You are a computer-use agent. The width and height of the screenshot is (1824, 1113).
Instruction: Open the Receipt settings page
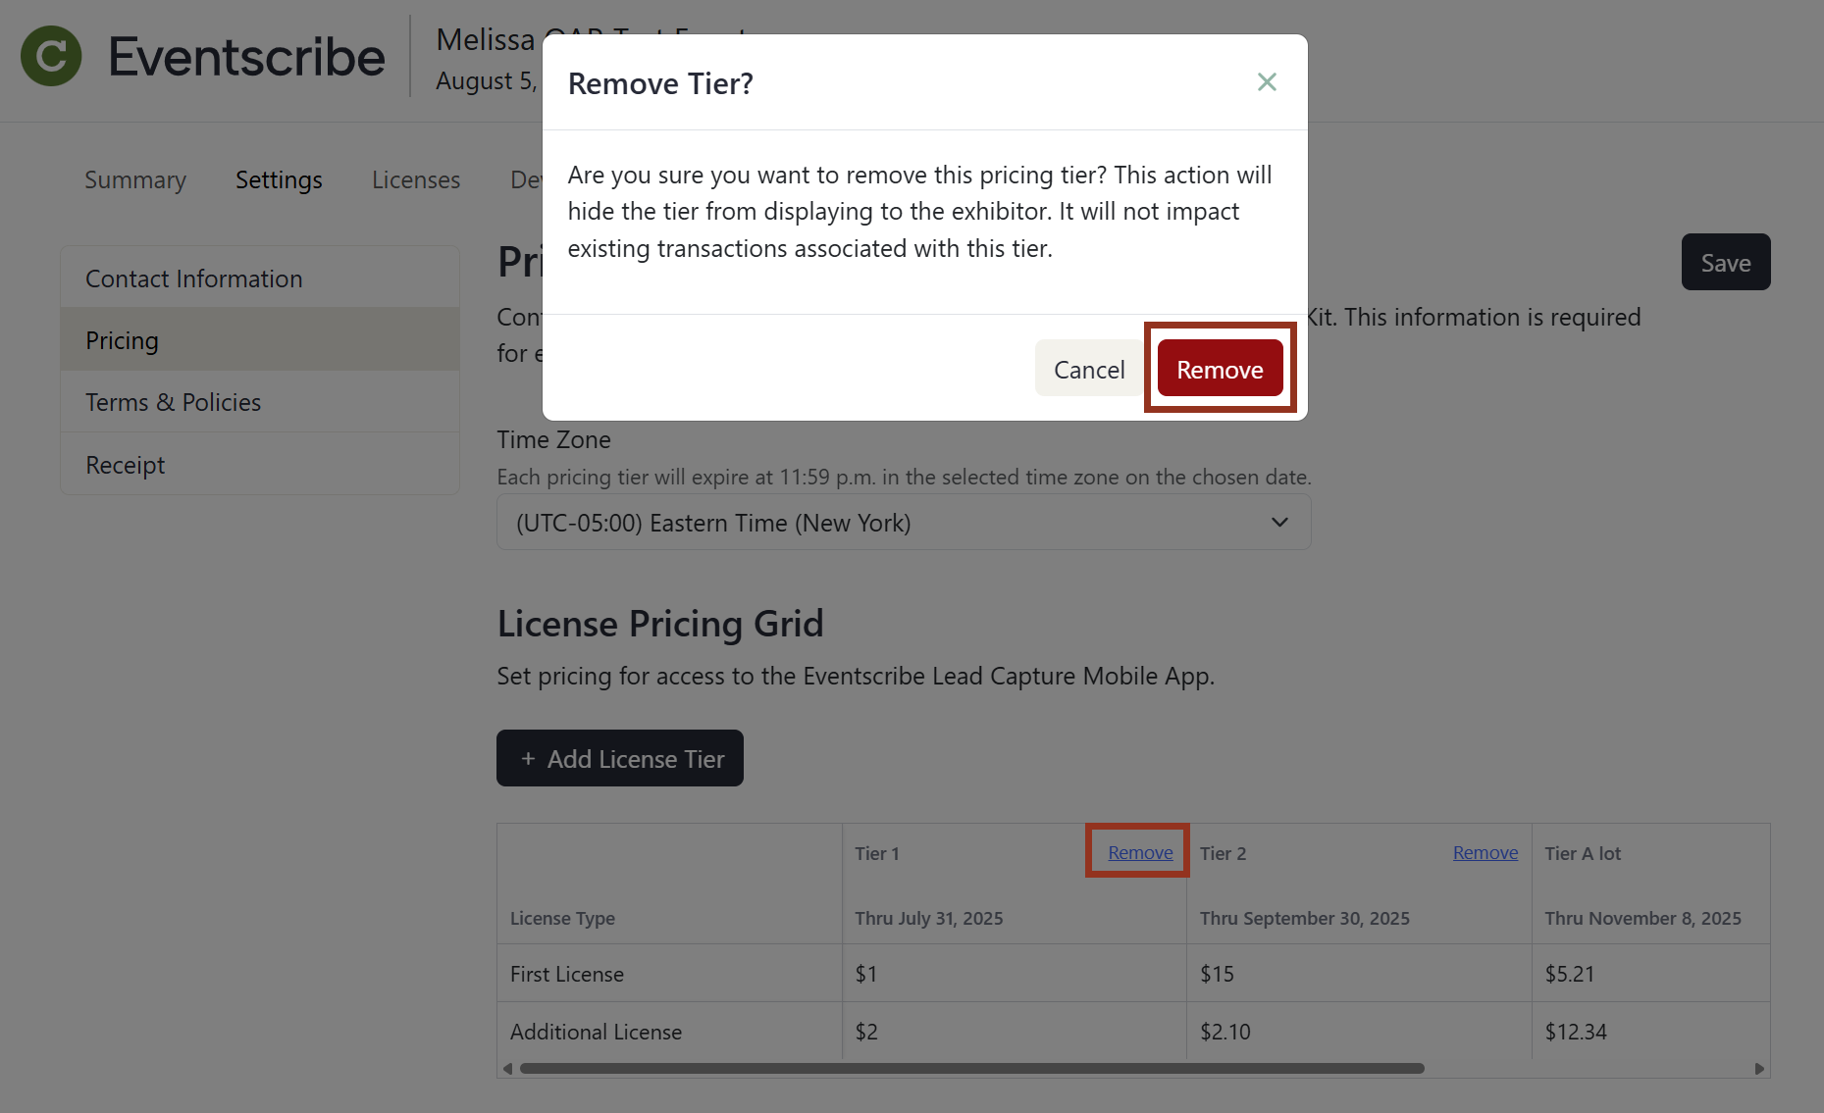(x=125, y=464)
